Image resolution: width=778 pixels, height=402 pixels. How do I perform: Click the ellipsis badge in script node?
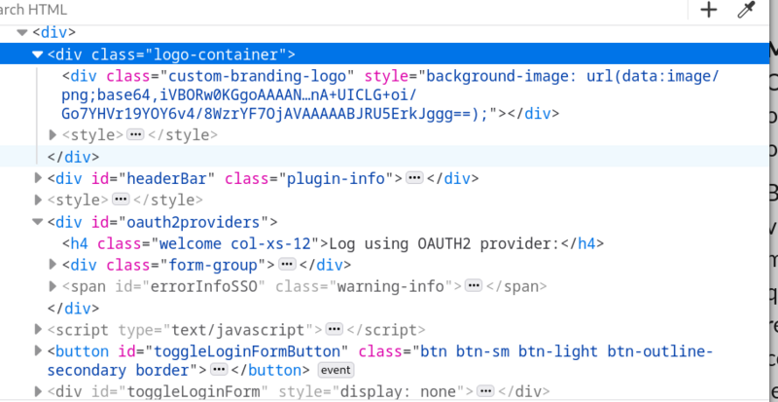tap(334, 329)
